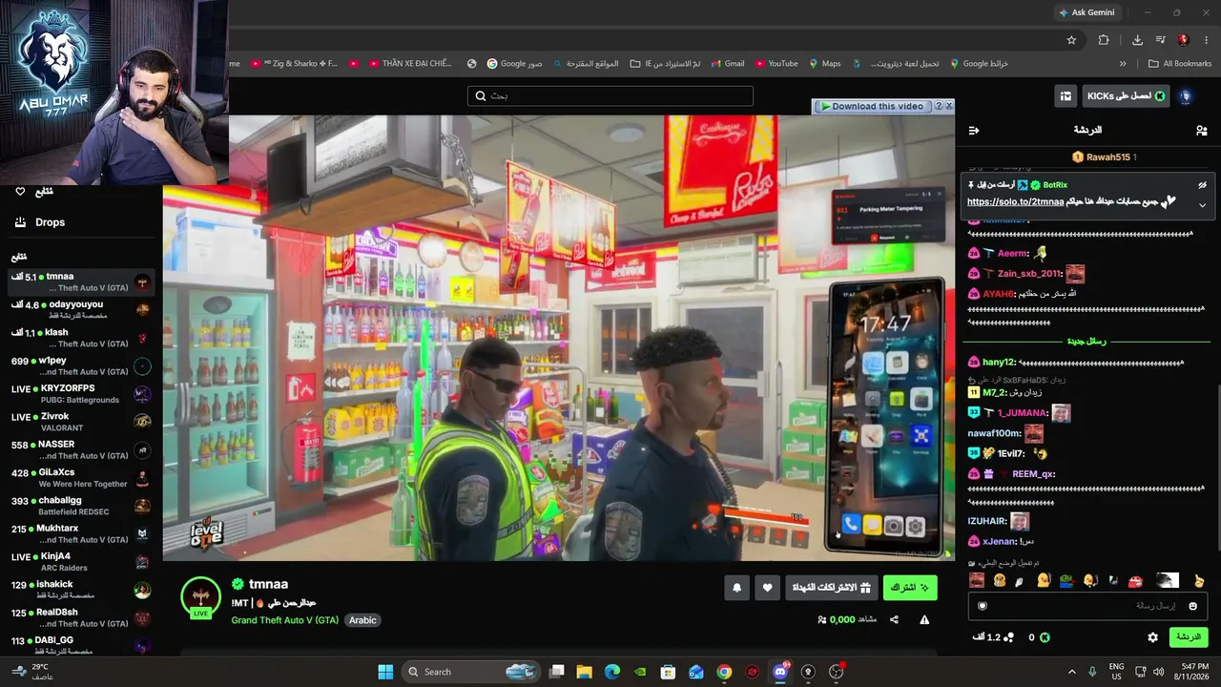The height and width of the screenshot is (687, 1221).
Task: Open NASSER channel from sidebar
Action: pos(81,450)
